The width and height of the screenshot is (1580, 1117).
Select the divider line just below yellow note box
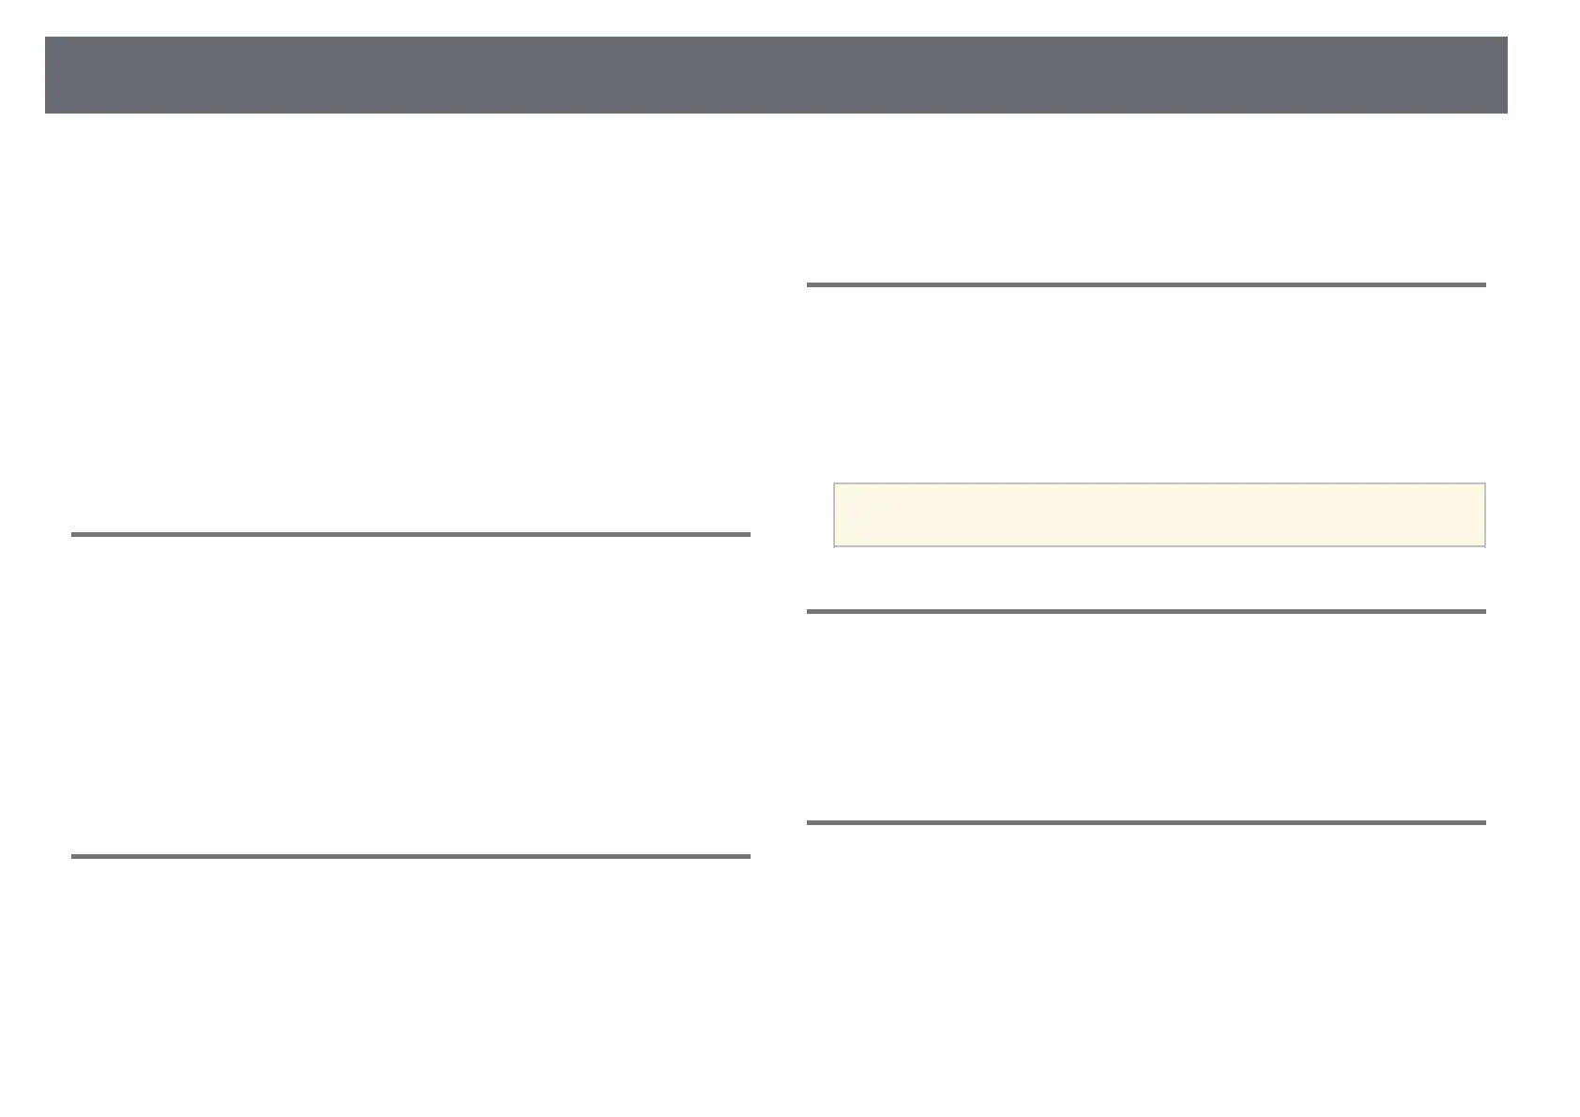[x=1147, y=611]
